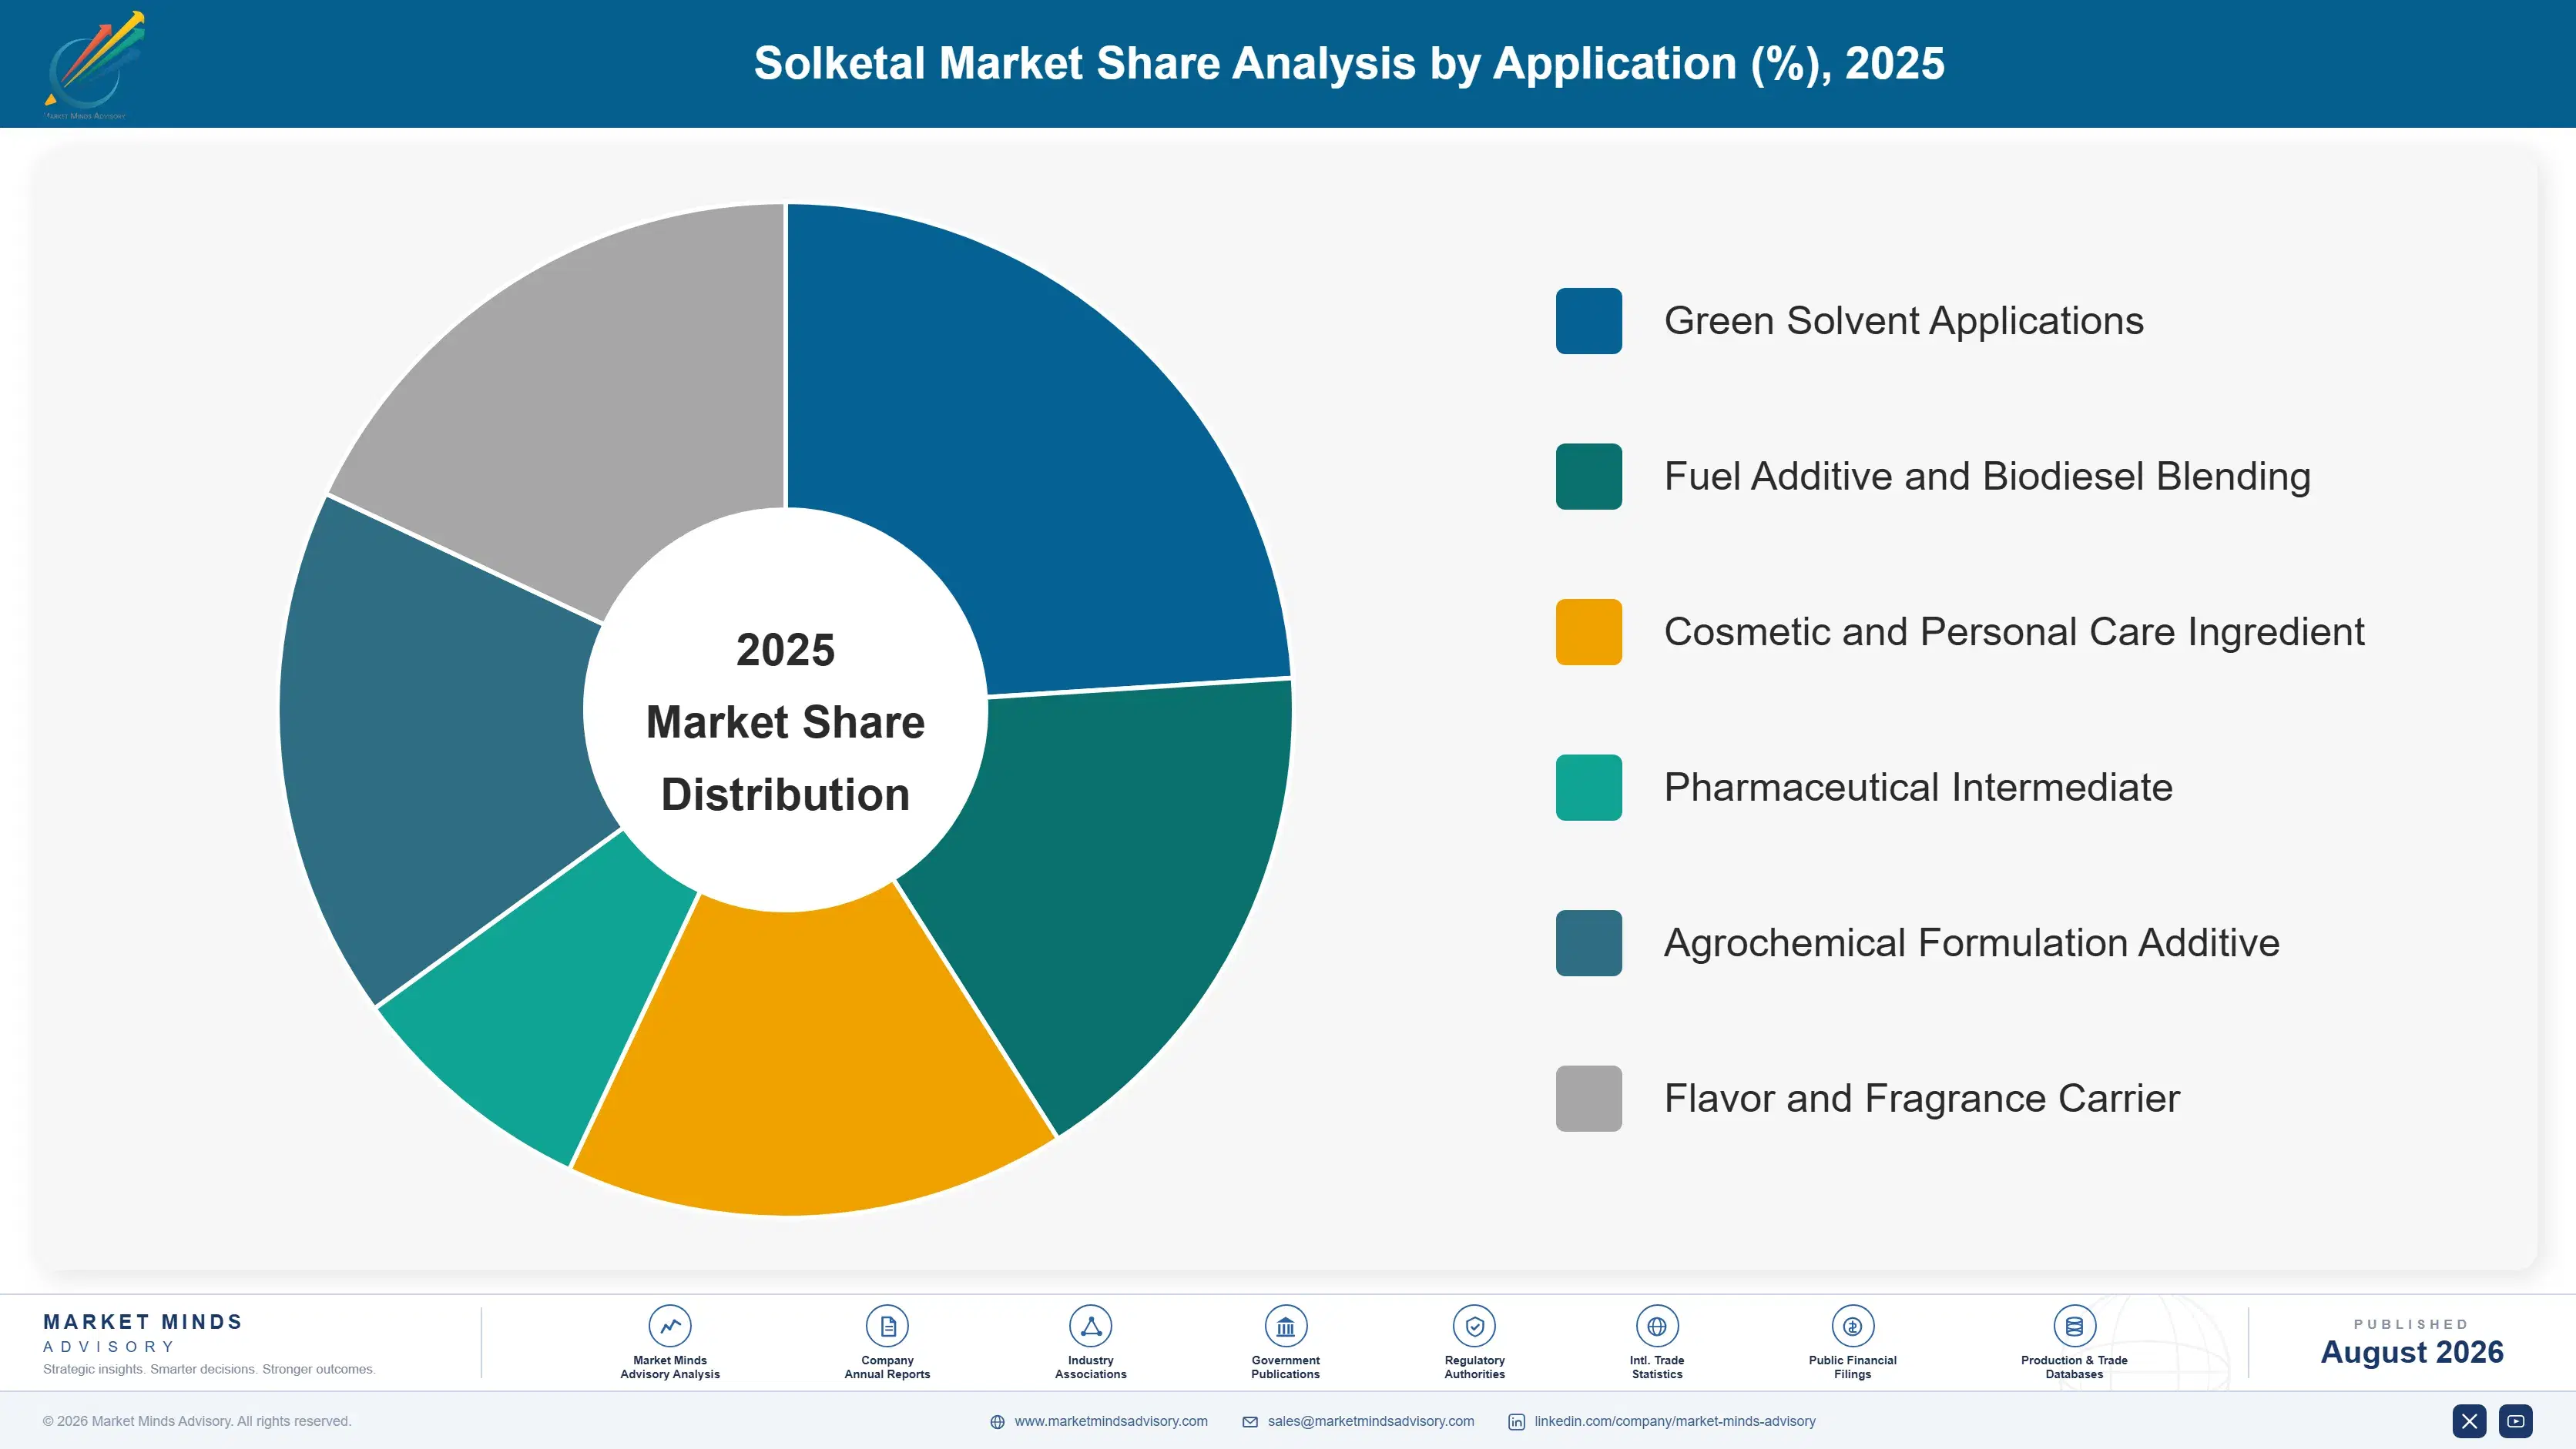The height and width of the screenshot is (1449, 2576).
Task: Click the 'MARKET MINDS ADVISORY' footer wordmark
Action: click(x=143, y=1333)
